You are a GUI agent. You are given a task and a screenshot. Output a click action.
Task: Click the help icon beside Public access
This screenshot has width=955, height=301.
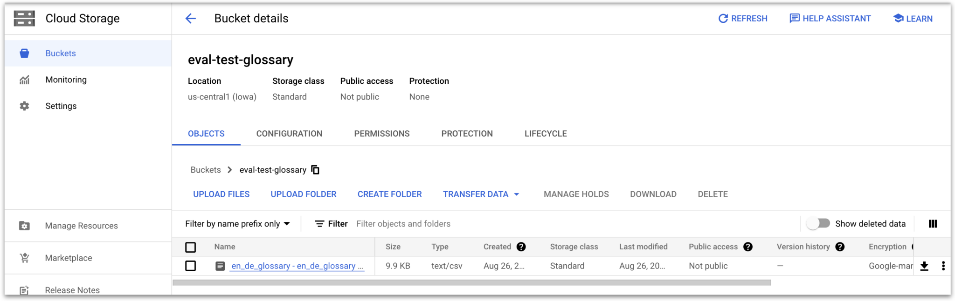[748, 247]
